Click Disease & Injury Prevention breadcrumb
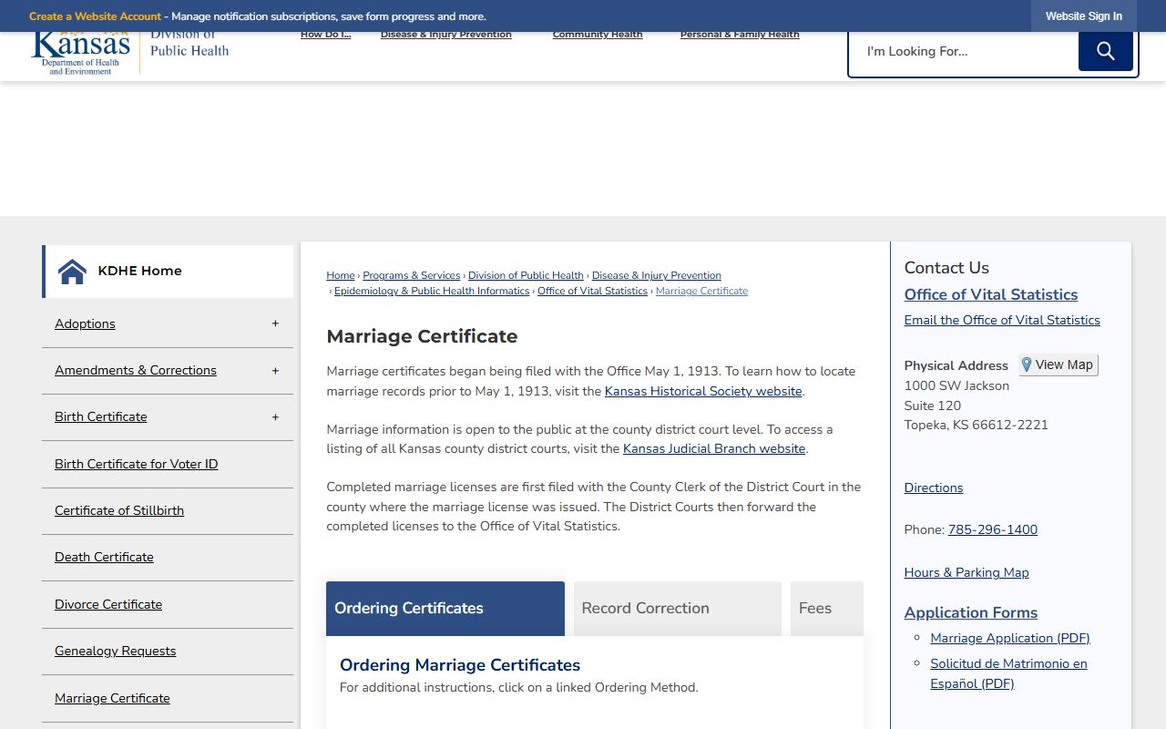 pos(656,275)
